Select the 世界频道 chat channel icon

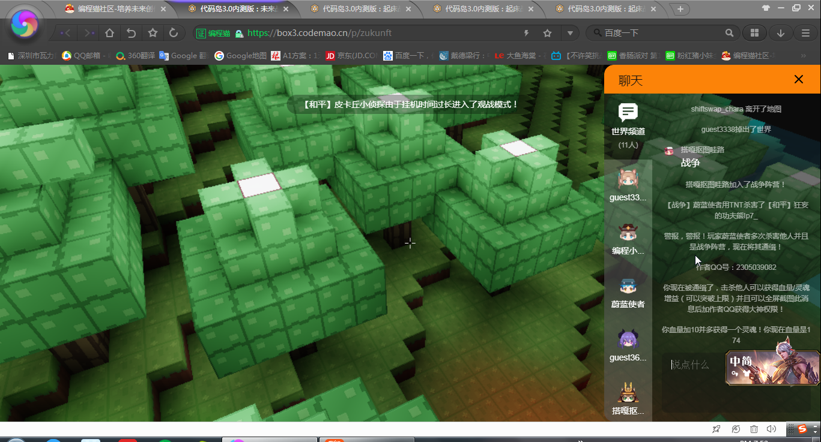(628, 112)
